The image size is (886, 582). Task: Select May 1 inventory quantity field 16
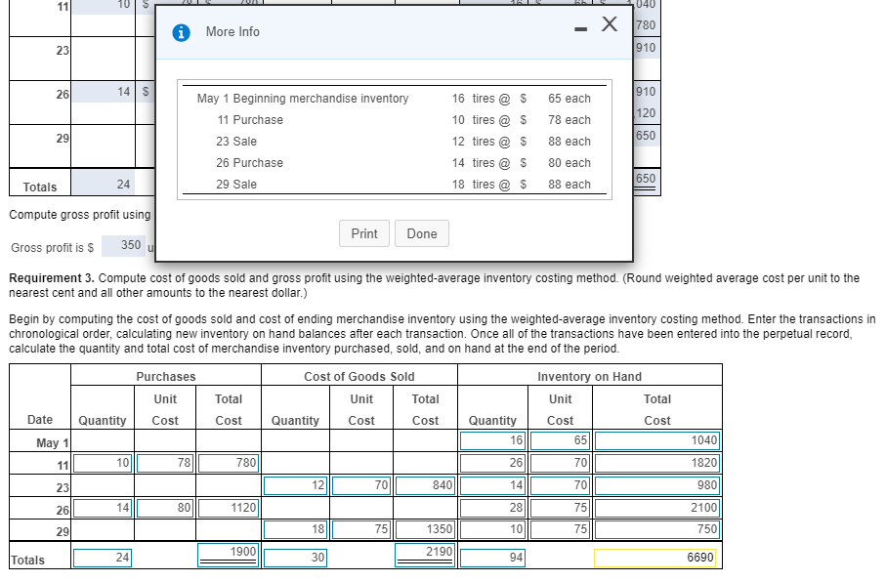point(493,440)
